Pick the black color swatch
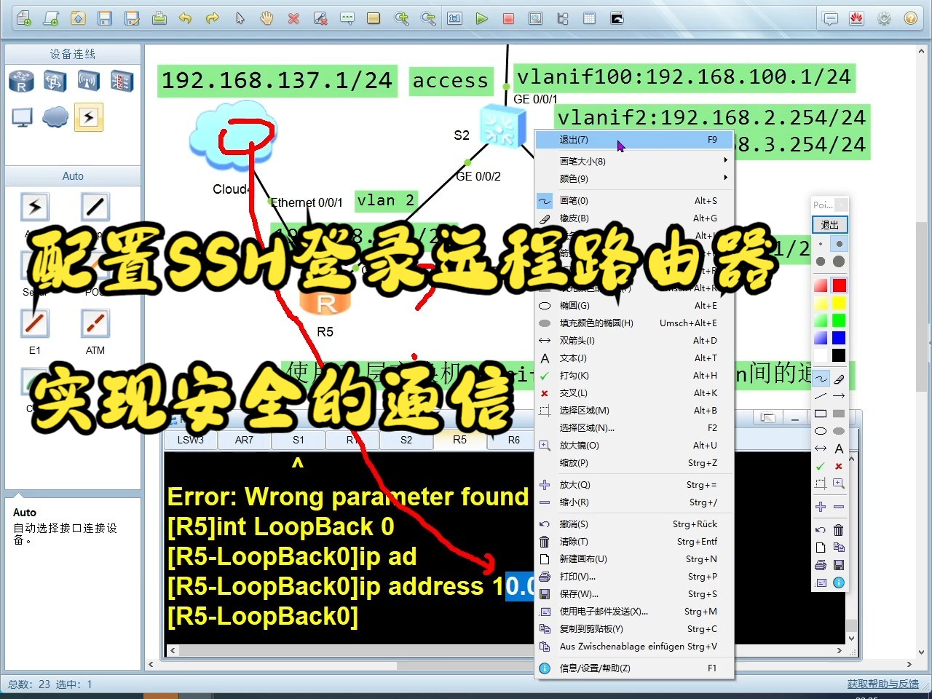The image size is (932, 699). coord(839,355)
